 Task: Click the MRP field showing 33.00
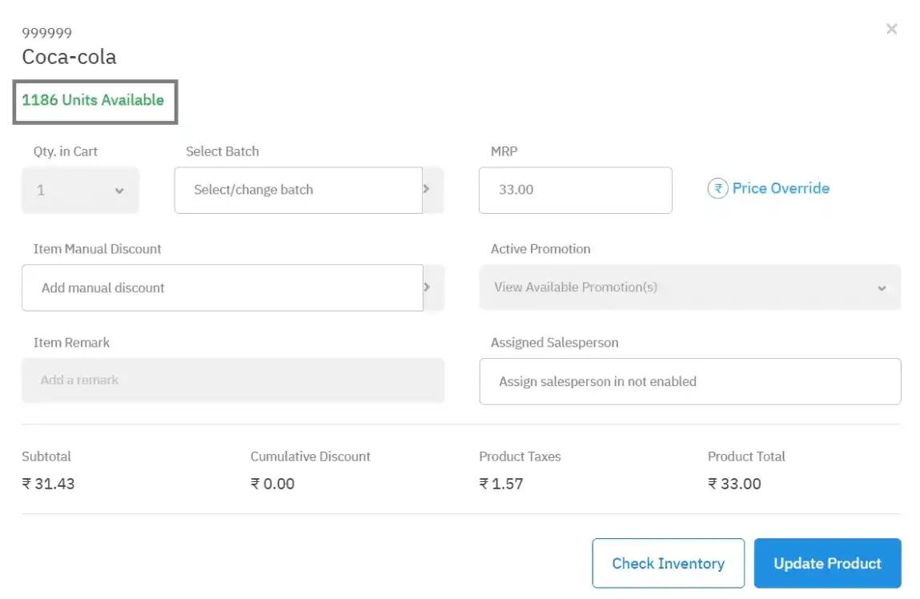[x=575, y=190]
